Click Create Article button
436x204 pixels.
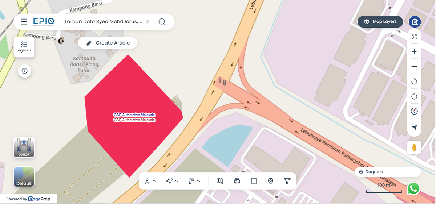pyautogui.click(x=108, y=43)
